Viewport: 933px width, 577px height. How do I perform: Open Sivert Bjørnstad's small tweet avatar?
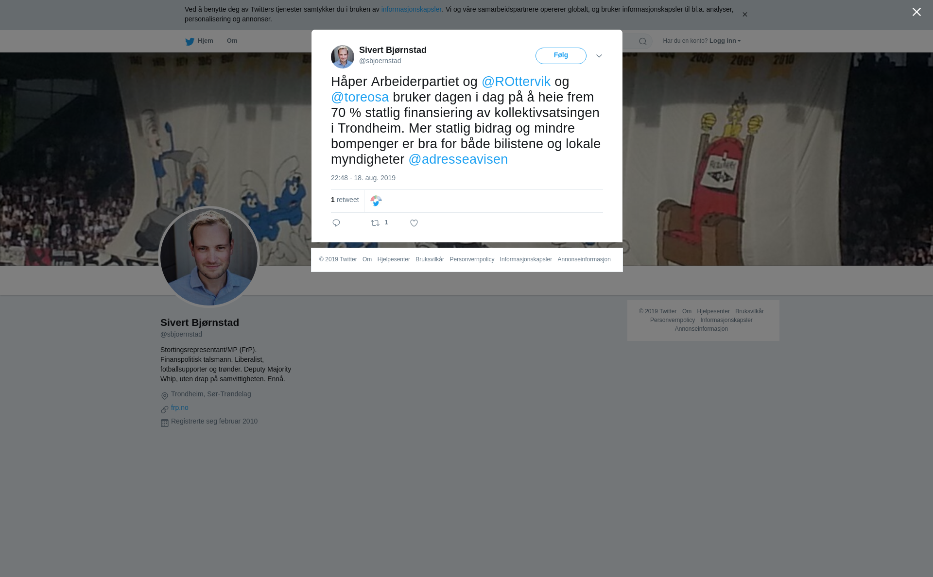coord(343,57)
